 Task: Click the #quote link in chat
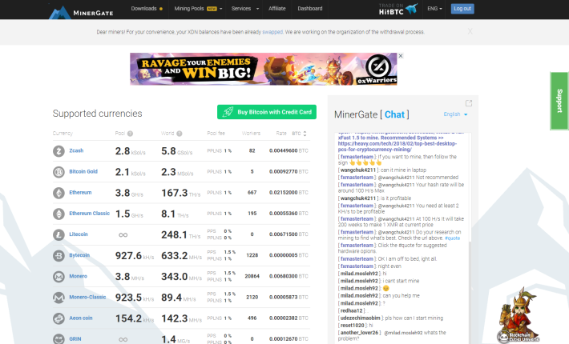pyautogui.click(x=452, y=238)
